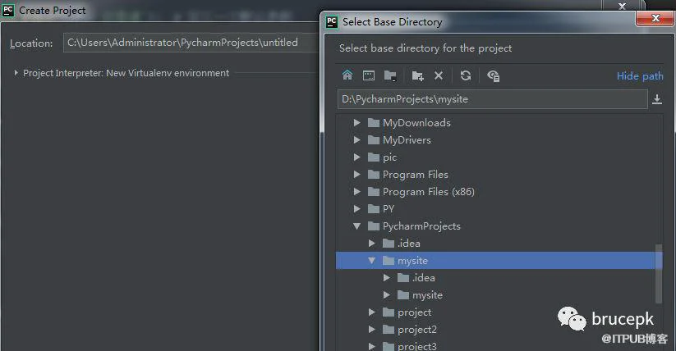Select the .idea folder inside mysite
Image resolution: width=676 pixels, height=351 pixels.
499,278
